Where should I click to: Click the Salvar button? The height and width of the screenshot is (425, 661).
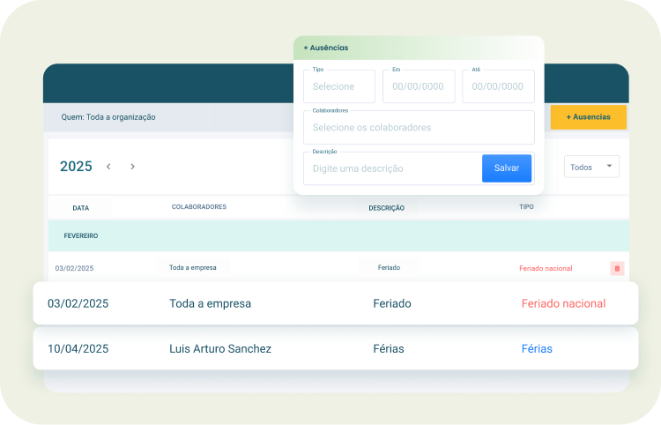(507, 168)
